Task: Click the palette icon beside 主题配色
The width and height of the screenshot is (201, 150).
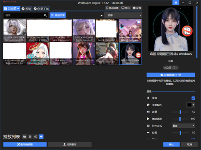Action: (148, 105)
